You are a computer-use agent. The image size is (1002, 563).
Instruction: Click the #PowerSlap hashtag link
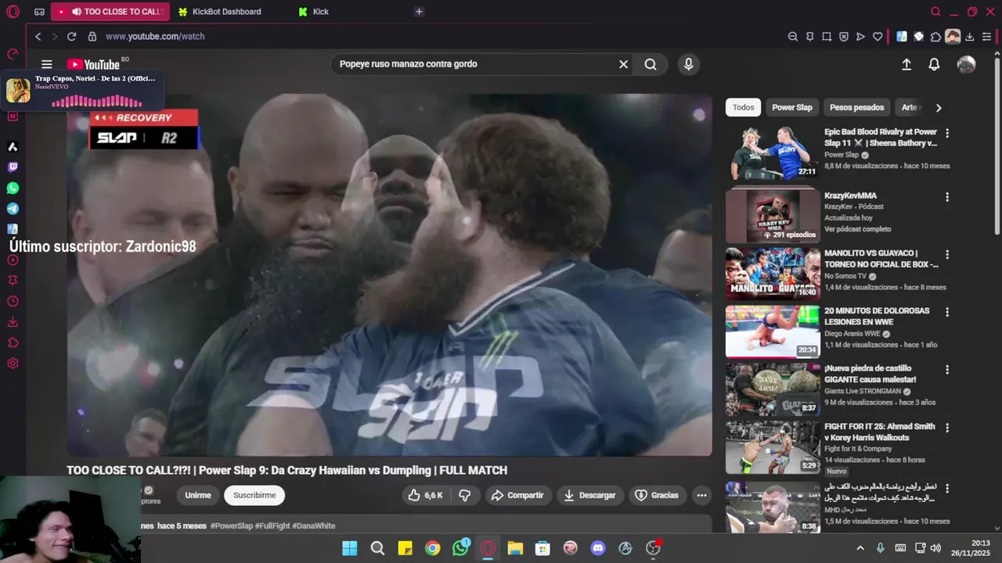(x=231, y=526)
